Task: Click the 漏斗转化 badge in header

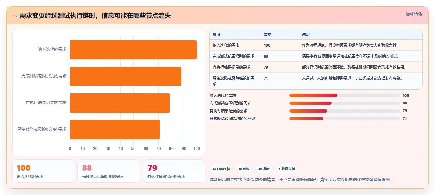Action: click(414, 14)
